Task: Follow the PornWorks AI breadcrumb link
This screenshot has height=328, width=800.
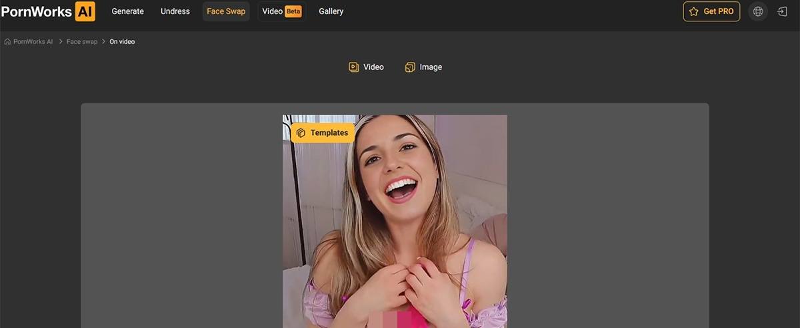Action: pos(33,42)
